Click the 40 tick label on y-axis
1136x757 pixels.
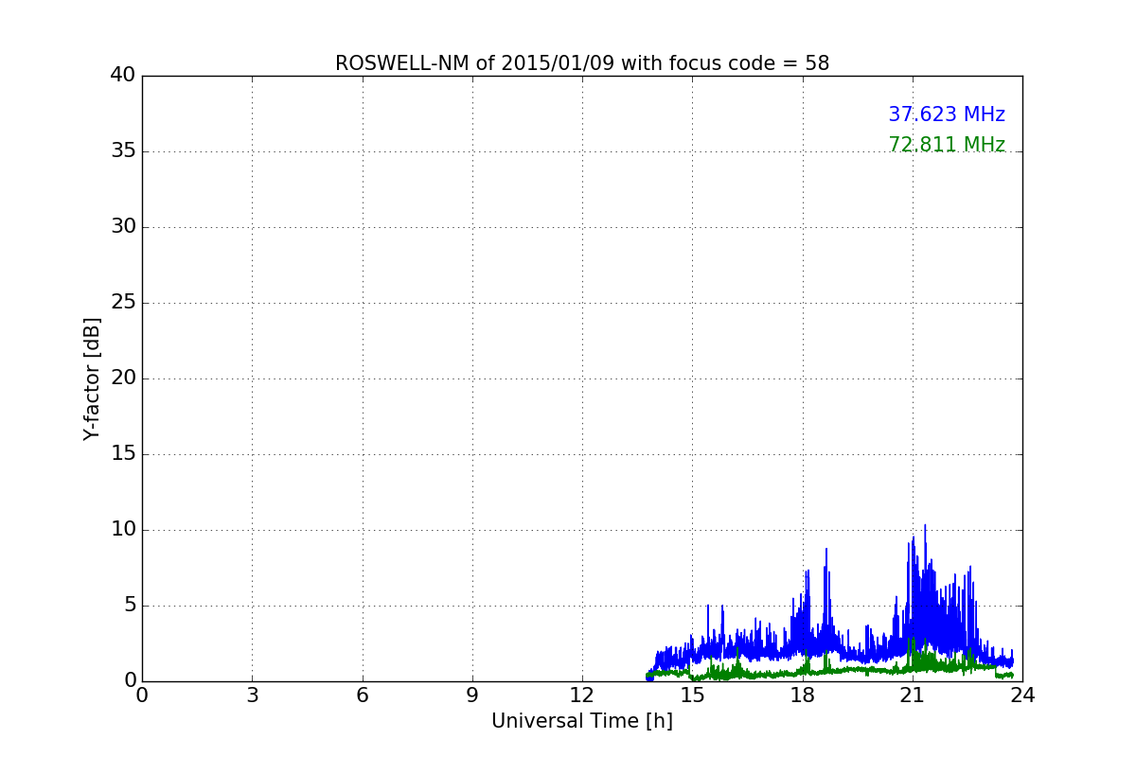pyautogui.click(x=122, y=76)
